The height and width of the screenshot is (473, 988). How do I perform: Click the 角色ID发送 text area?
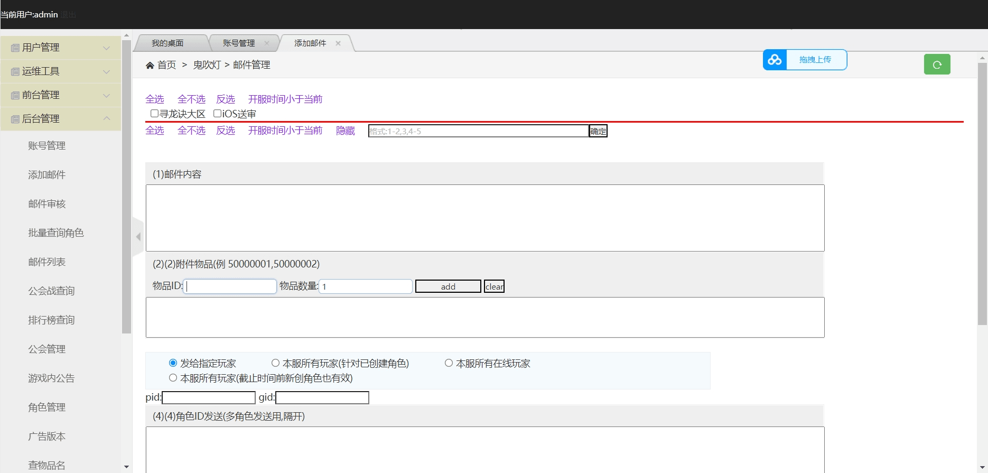pyautogui.click(x=485, y=449)
